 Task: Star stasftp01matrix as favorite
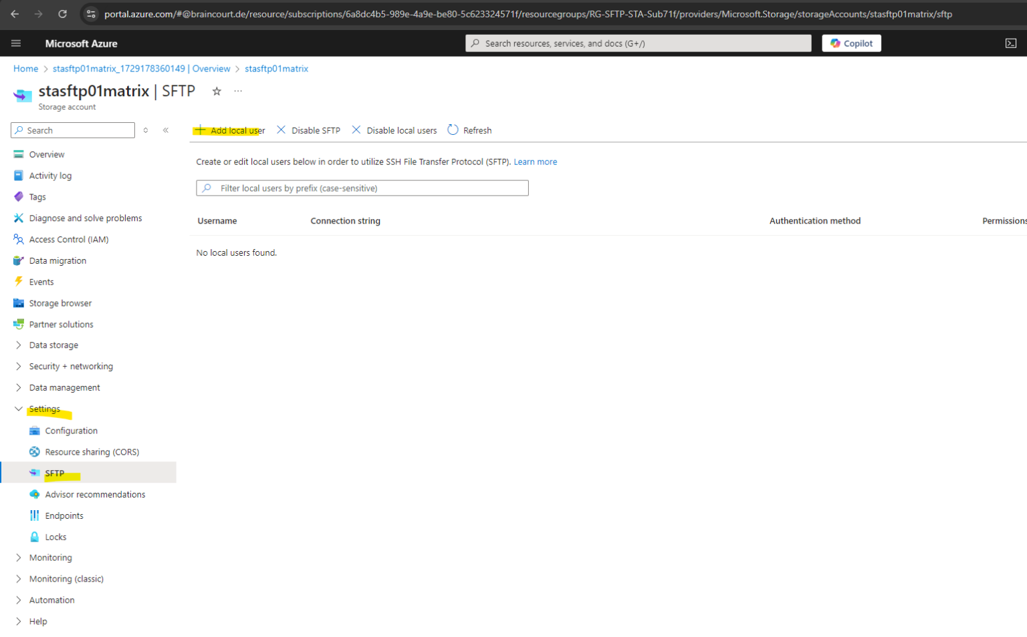coord(217,90)
